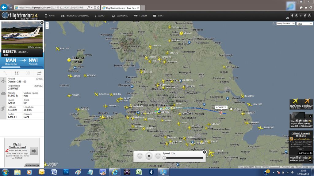Zoom in the map with plus button
This screenshot has height=176, width=314.
47,24
